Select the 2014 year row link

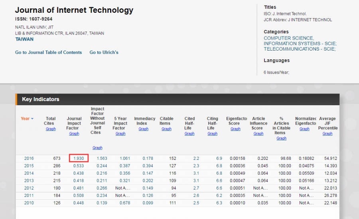click(x=29, y=173)
